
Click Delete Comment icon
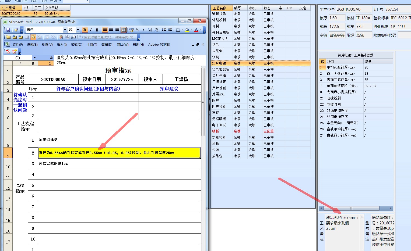39,37
